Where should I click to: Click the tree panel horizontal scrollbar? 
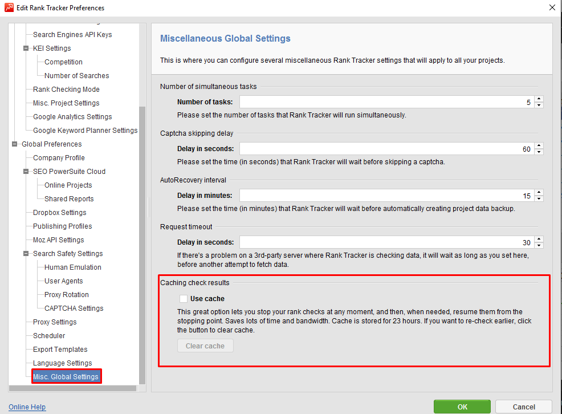click(x=73, y=388)
